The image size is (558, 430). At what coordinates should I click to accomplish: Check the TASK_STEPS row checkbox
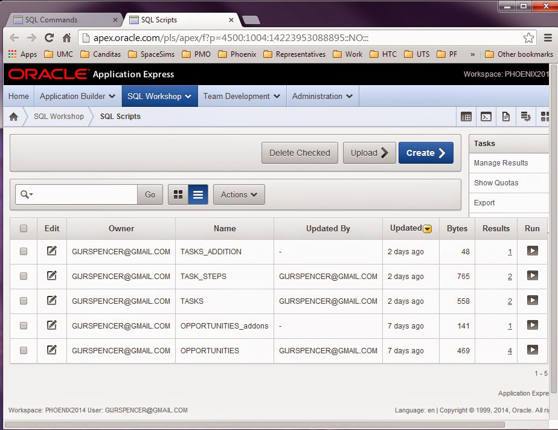click(23, 275)
